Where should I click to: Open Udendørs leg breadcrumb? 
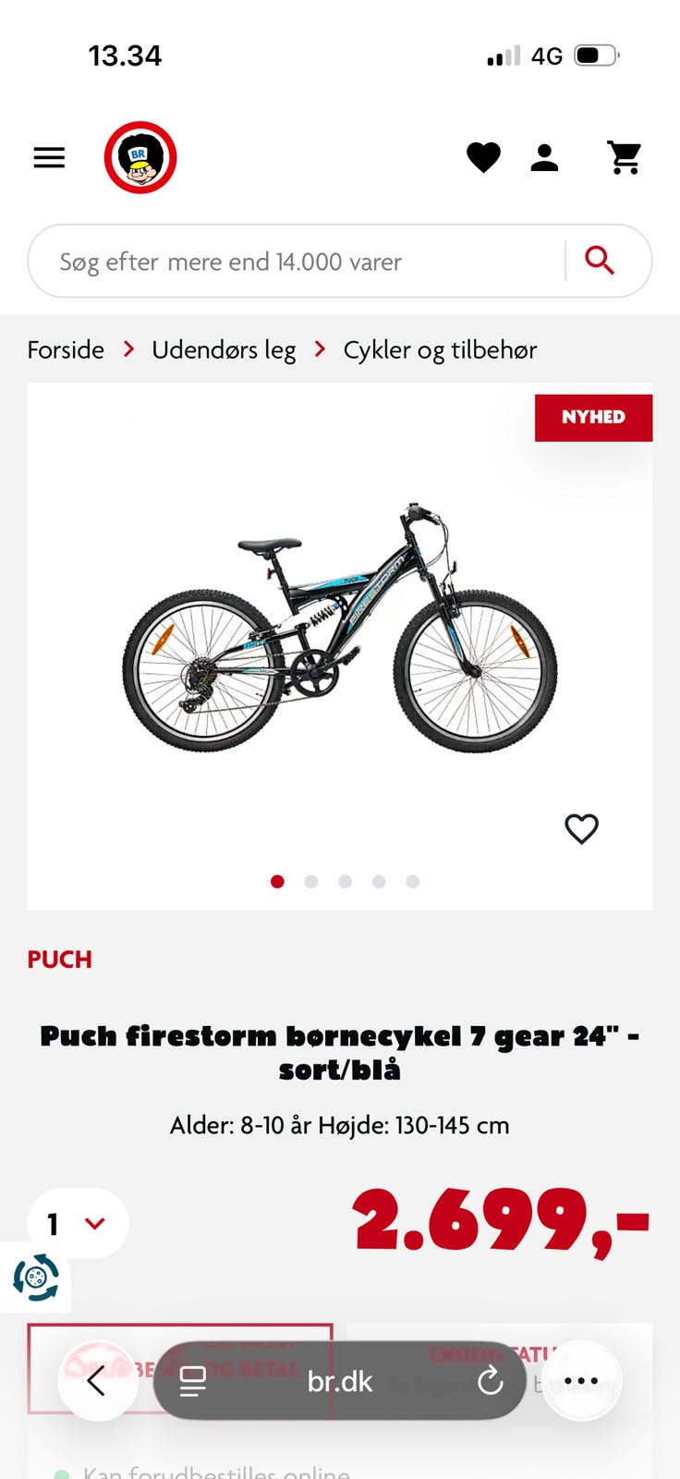tap(224, 349)
